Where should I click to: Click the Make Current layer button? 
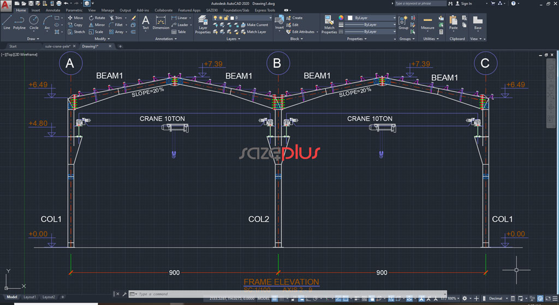[x=254, y=25]
